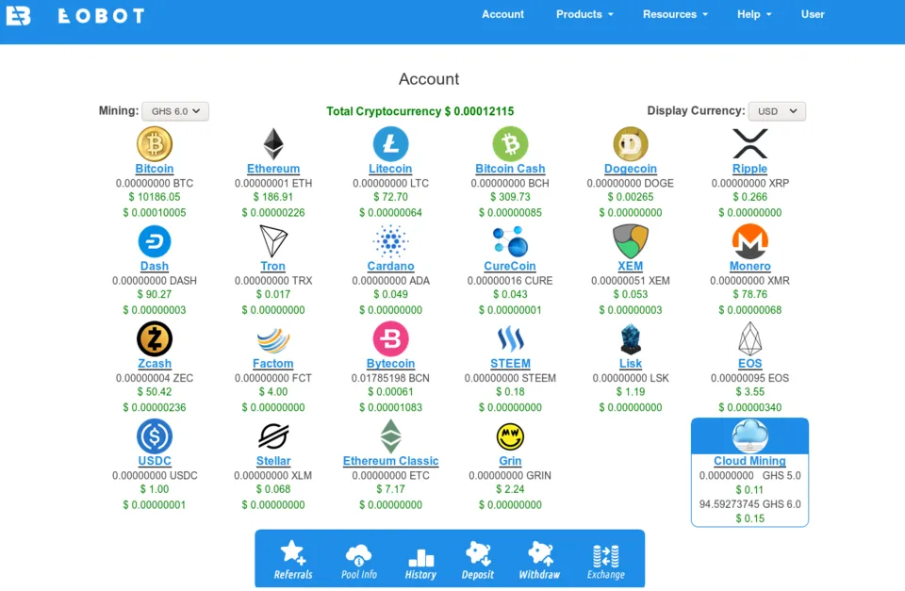Open the CureCoin link
This screenshot has width=905, height=591.
click(x=510, y=266)
